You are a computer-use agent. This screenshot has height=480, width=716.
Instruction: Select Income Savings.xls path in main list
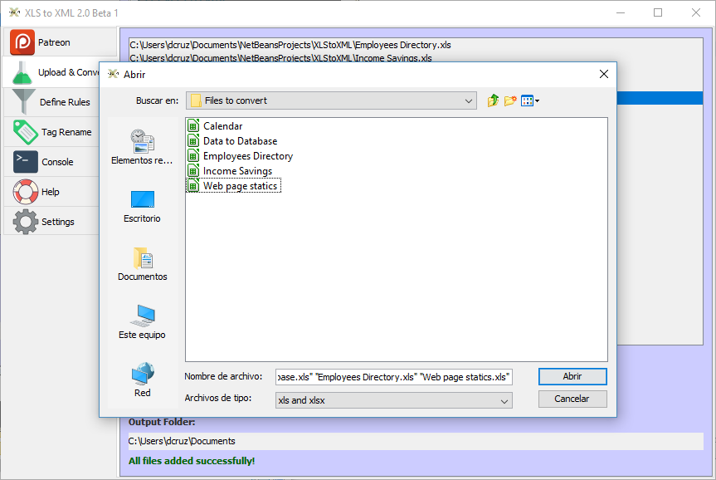tap(280, 58)
